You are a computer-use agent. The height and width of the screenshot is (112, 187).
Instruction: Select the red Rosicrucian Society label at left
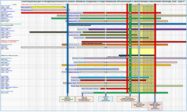[10, 40]
